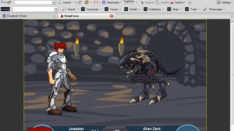Click the HQ icon beside Guides
Screen dimensions: 234x131
126,9
